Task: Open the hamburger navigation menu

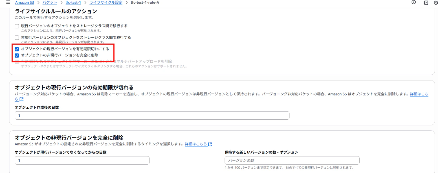Action: [x=8, y=2]
